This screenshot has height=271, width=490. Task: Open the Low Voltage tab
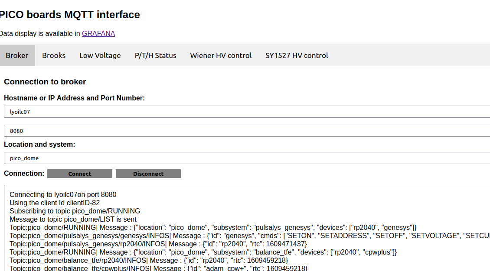[x=100, y=55]
